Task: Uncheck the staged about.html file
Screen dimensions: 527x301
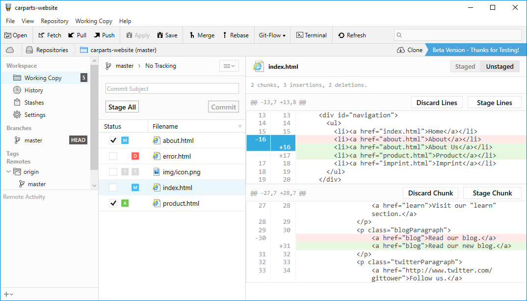Action: coord(113,140)
